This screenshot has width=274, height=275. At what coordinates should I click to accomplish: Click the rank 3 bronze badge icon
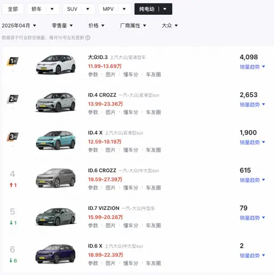tap(13, 137)
